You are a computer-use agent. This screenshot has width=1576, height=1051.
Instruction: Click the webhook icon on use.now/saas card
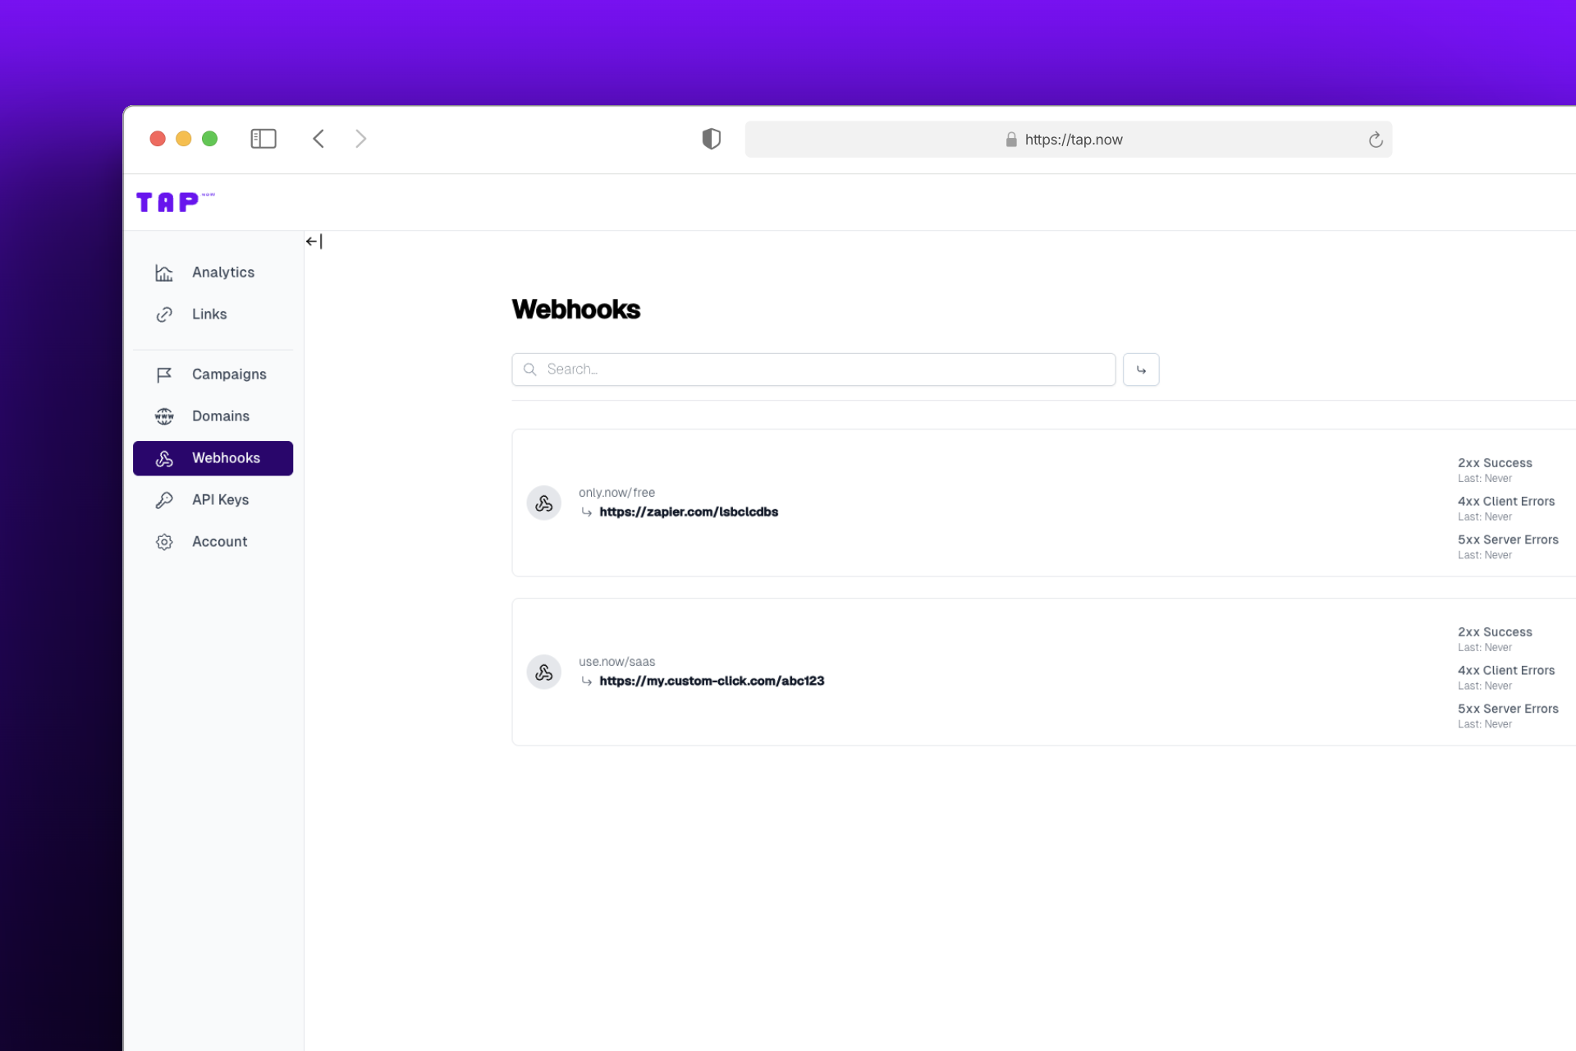(x=543, y=672)
